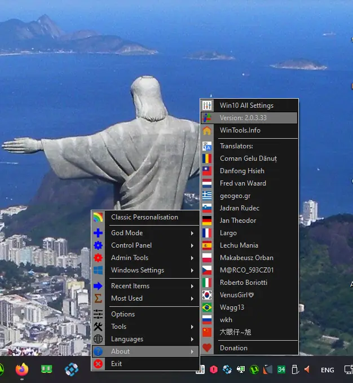Click the blue arrow Recent Items icon

click(x=98, y=286)
